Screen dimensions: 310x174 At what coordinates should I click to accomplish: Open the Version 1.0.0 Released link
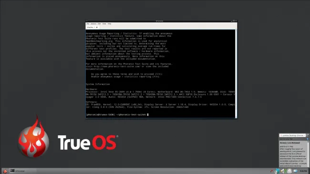point(290,143)
